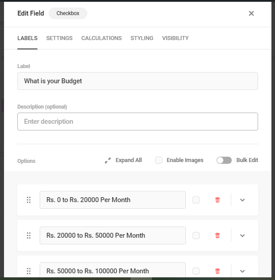The width and height of the screenshot is (275, 280).
Task: Go to the VISIBILITY tab
Action: pos(175,38)
